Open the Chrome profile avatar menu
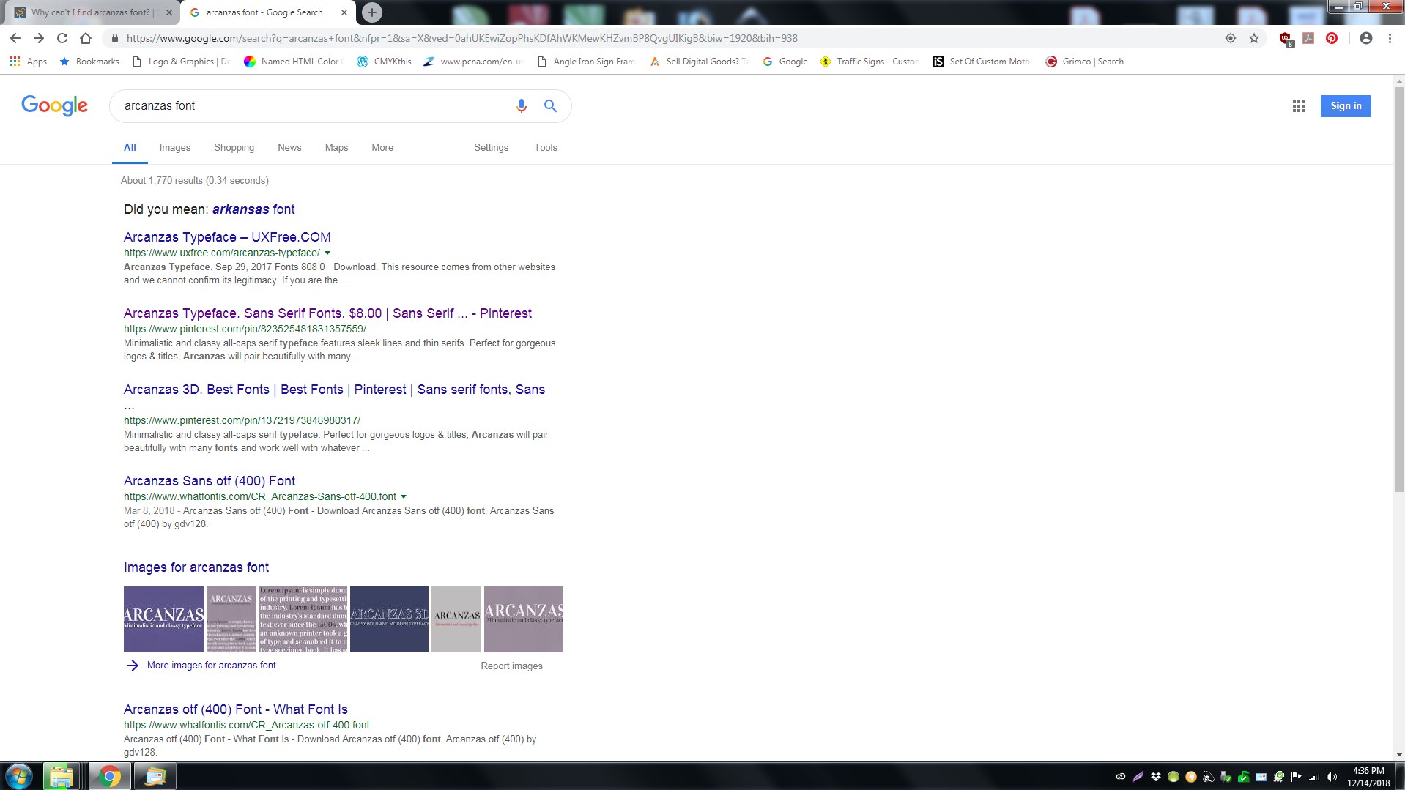The image size is (1405, 790). click(x=1366, y=38)
